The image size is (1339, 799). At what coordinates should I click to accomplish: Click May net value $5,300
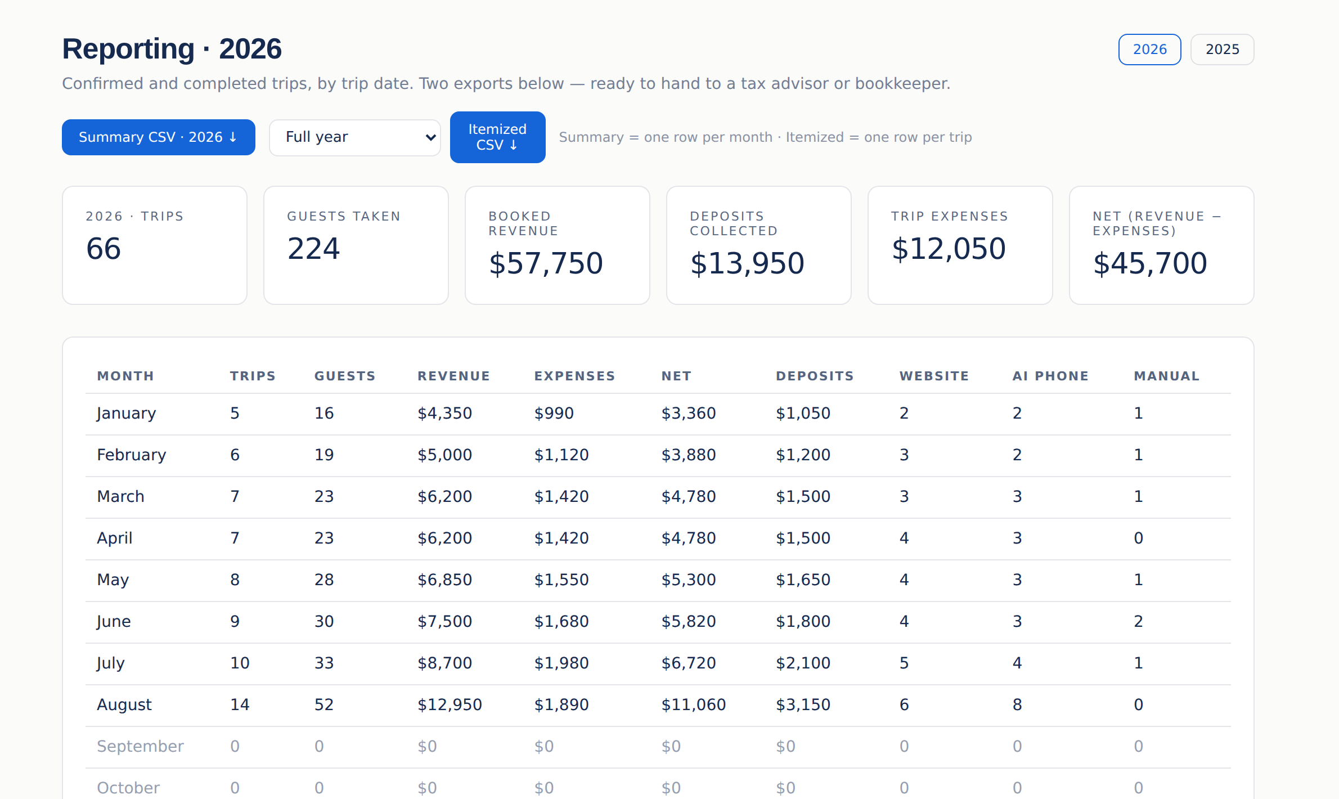click(x=689, y=580)
